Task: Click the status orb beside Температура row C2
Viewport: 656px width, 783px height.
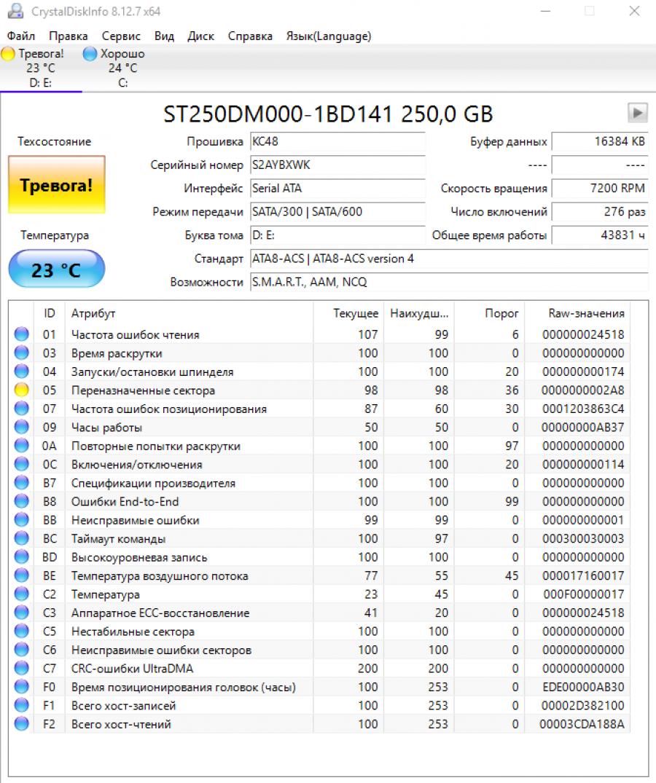Action: click(22, 594)
